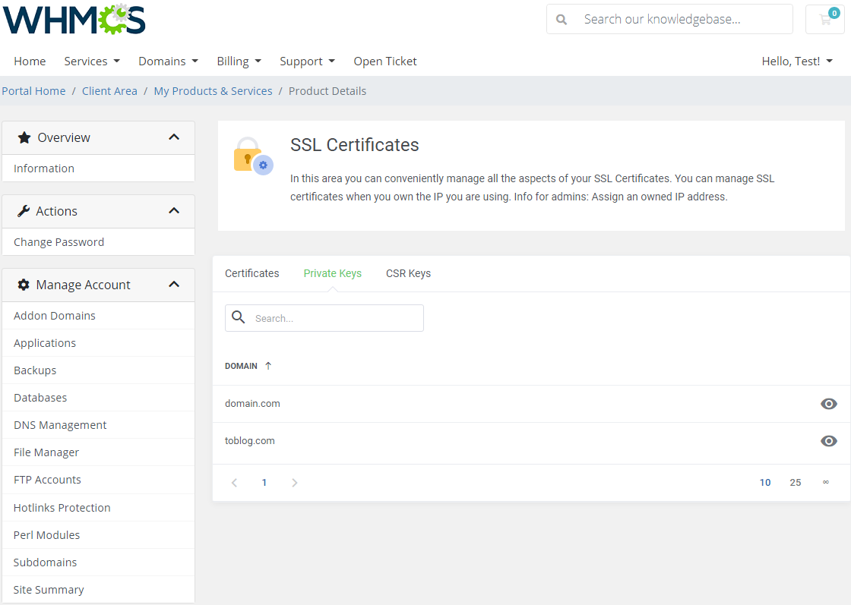Click the knowledgebase search magnifier icon
Image resolution: width=851 pixels, height=605 pixels.
coord(562,20)
